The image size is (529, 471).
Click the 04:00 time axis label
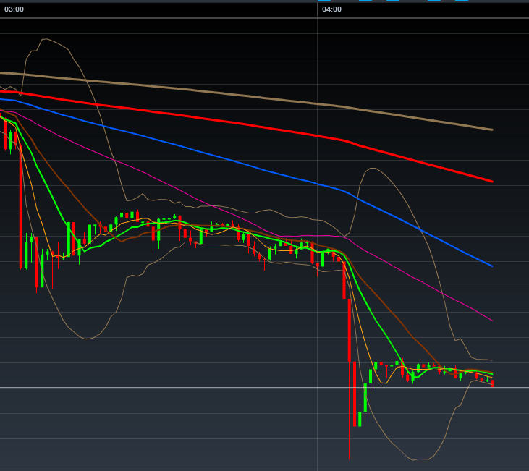[331, 9]
